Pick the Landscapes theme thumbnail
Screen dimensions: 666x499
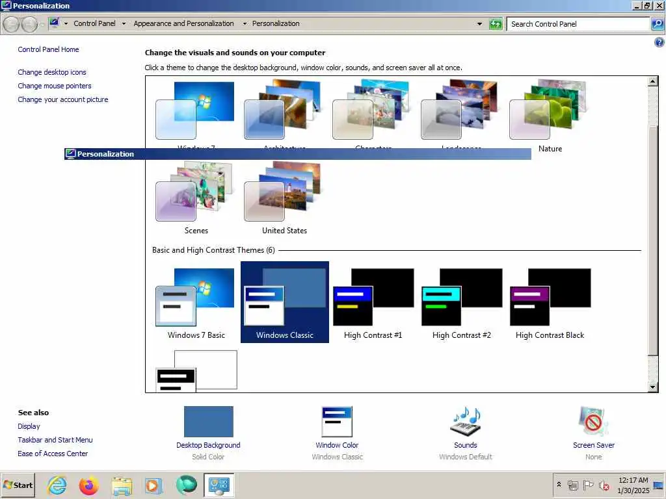[x=460, y=110]
